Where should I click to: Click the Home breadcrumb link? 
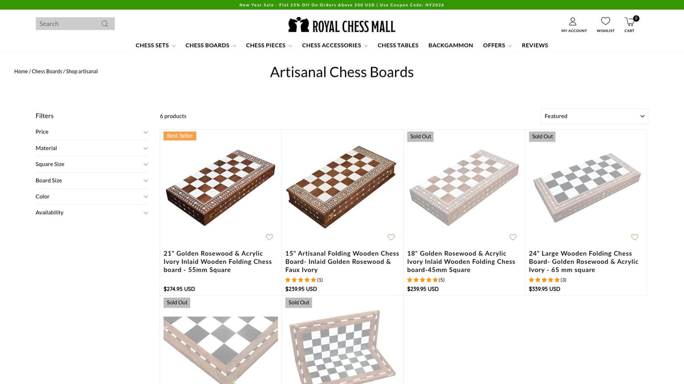coord(21,71)
